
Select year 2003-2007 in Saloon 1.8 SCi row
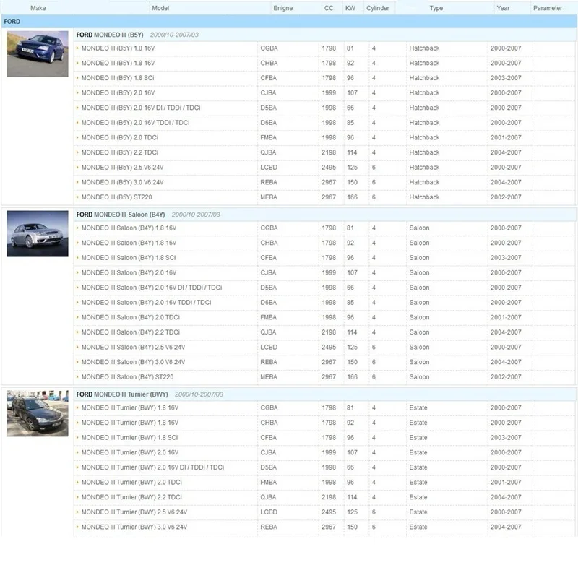tap(506, 258)
